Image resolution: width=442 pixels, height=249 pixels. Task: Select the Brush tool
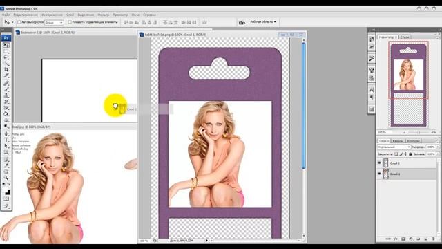point(6,89)
